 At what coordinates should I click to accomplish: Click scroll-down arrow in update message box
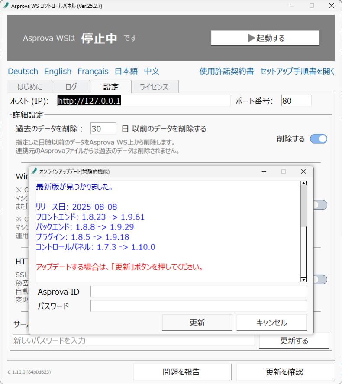click(303, 280)
